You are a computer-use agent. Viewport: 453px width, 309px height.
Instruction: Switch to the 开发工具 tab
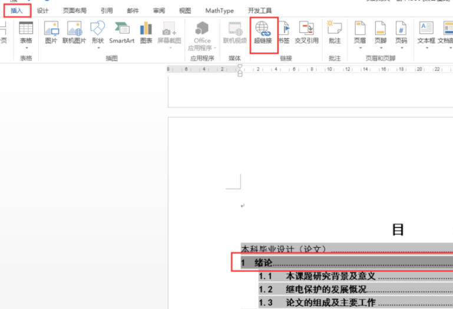tap(260, 11)
